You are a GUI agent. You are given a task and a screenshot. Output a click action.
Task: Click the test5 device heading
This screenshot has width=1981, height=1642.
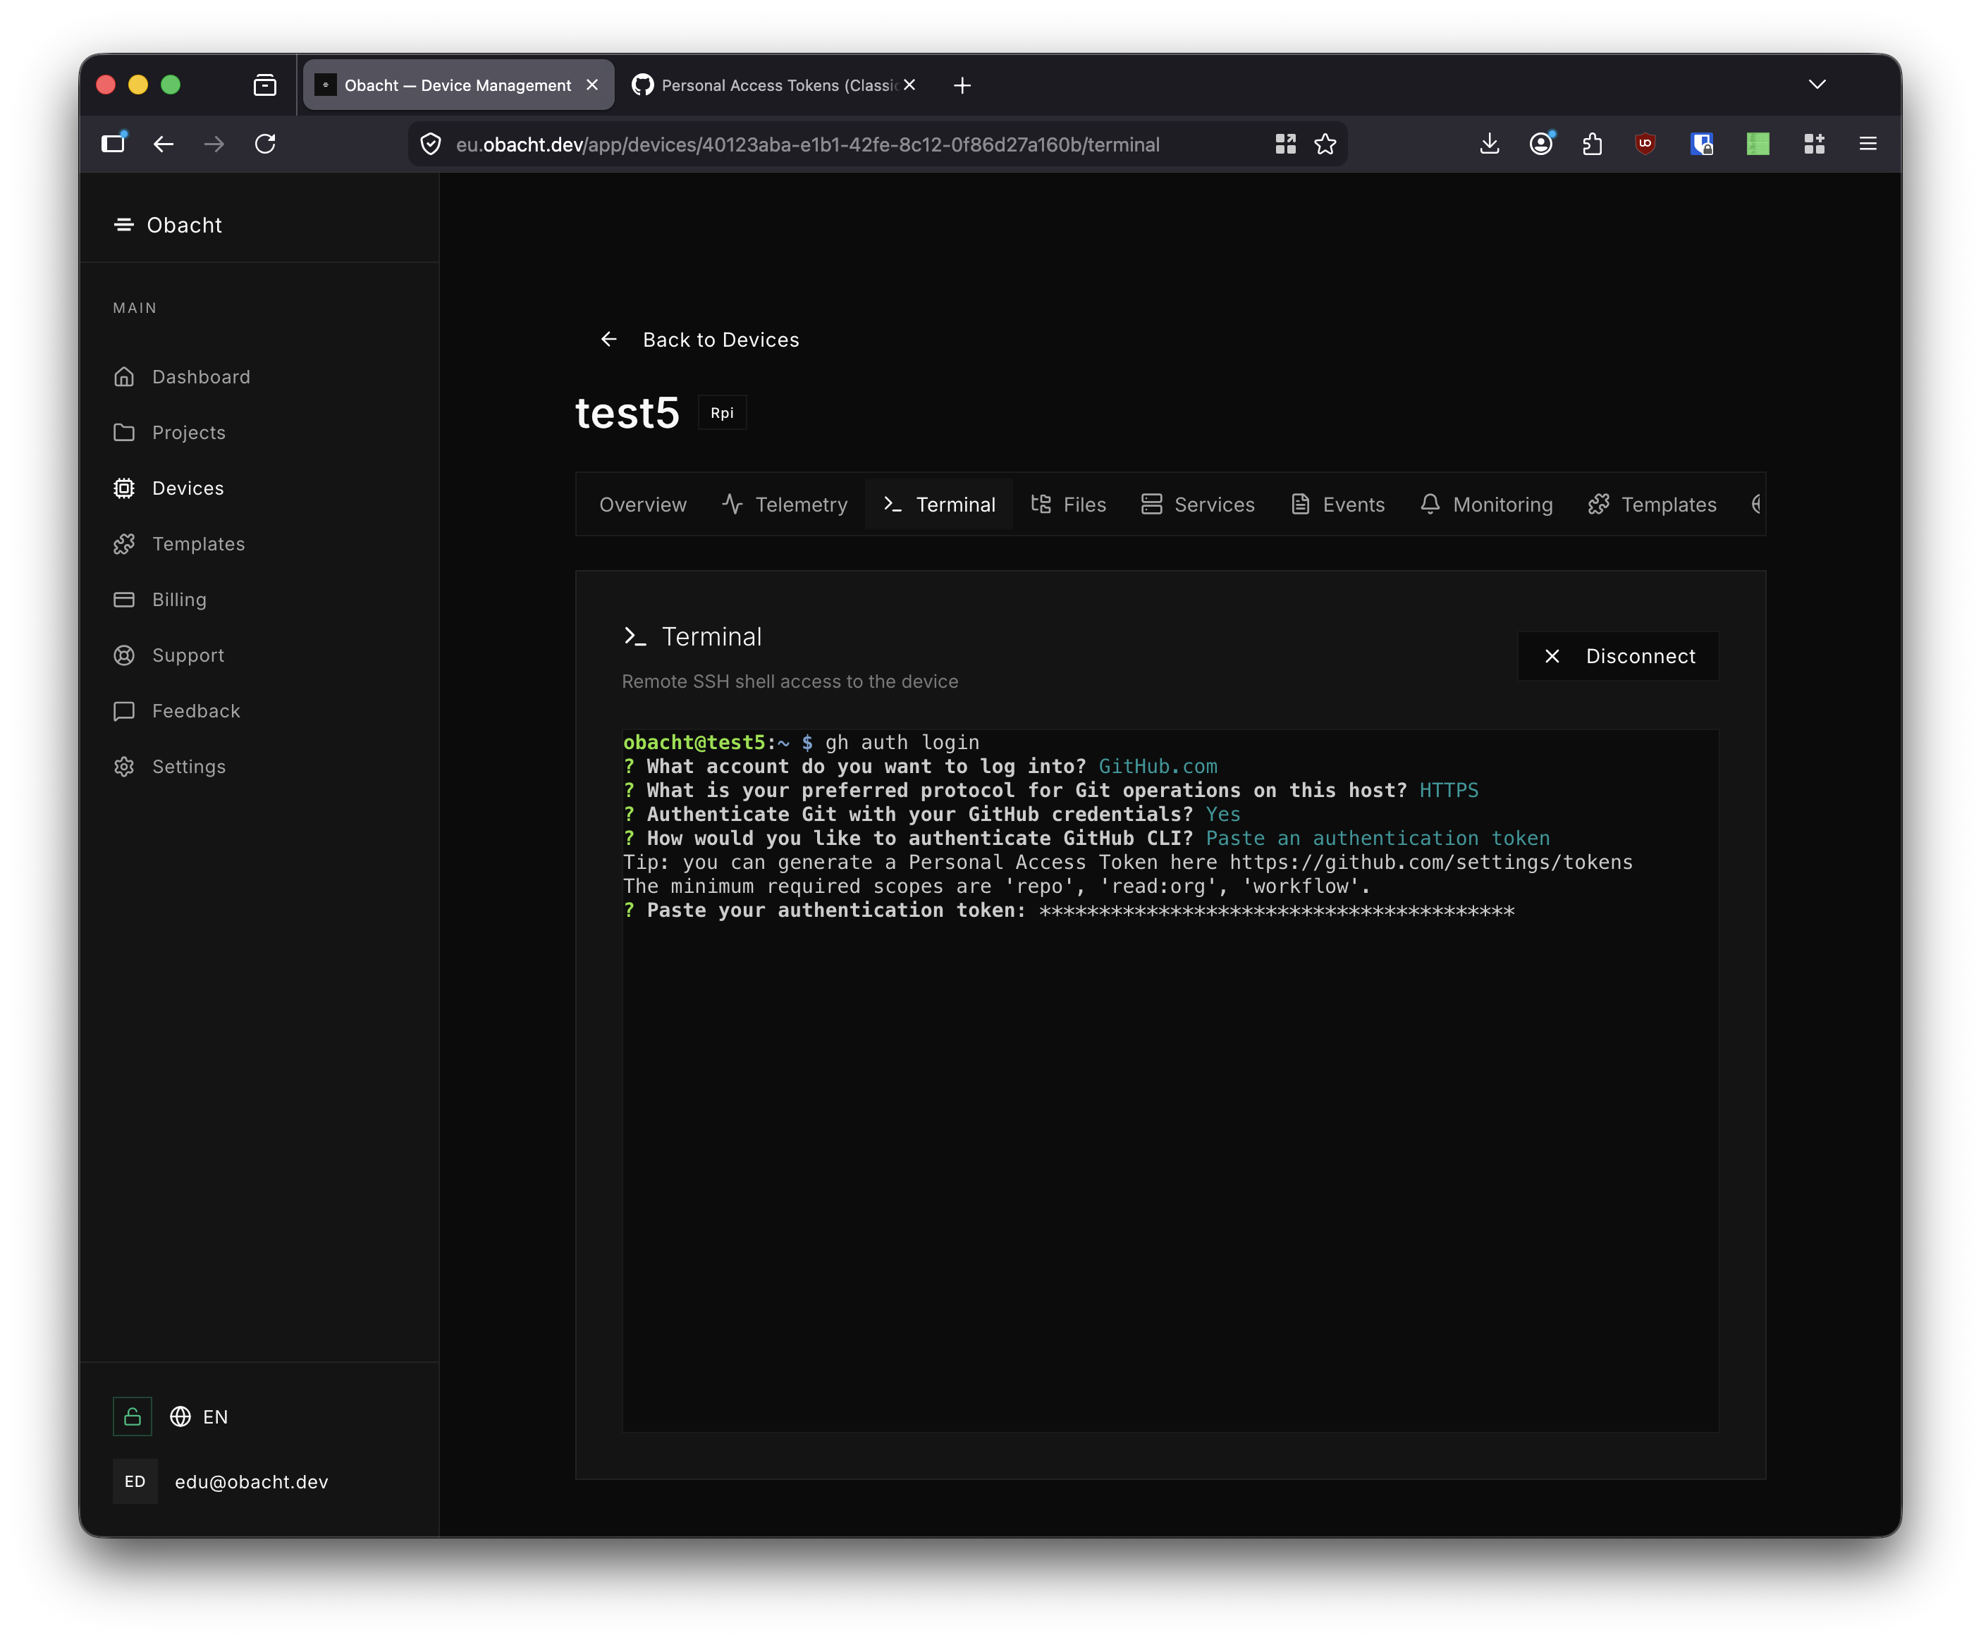[x=627, y=413]
